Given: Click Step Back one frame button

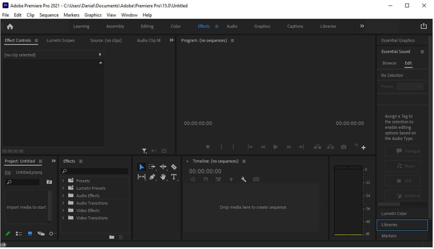Looking at the screenshot, I should [x=263, y=147].
